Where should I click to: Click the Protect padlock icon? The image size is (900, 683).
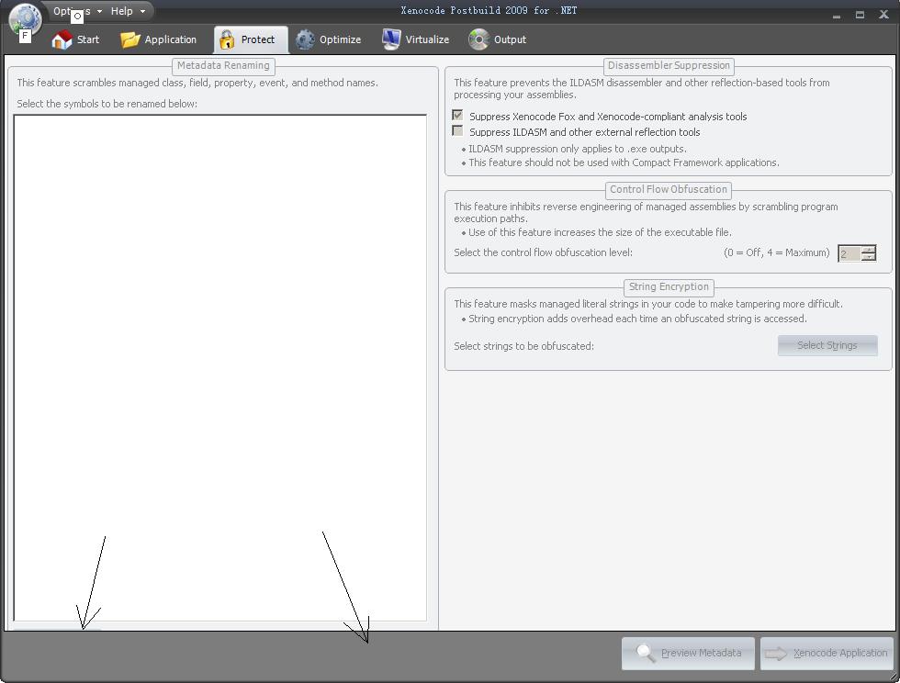coord(227,39)
